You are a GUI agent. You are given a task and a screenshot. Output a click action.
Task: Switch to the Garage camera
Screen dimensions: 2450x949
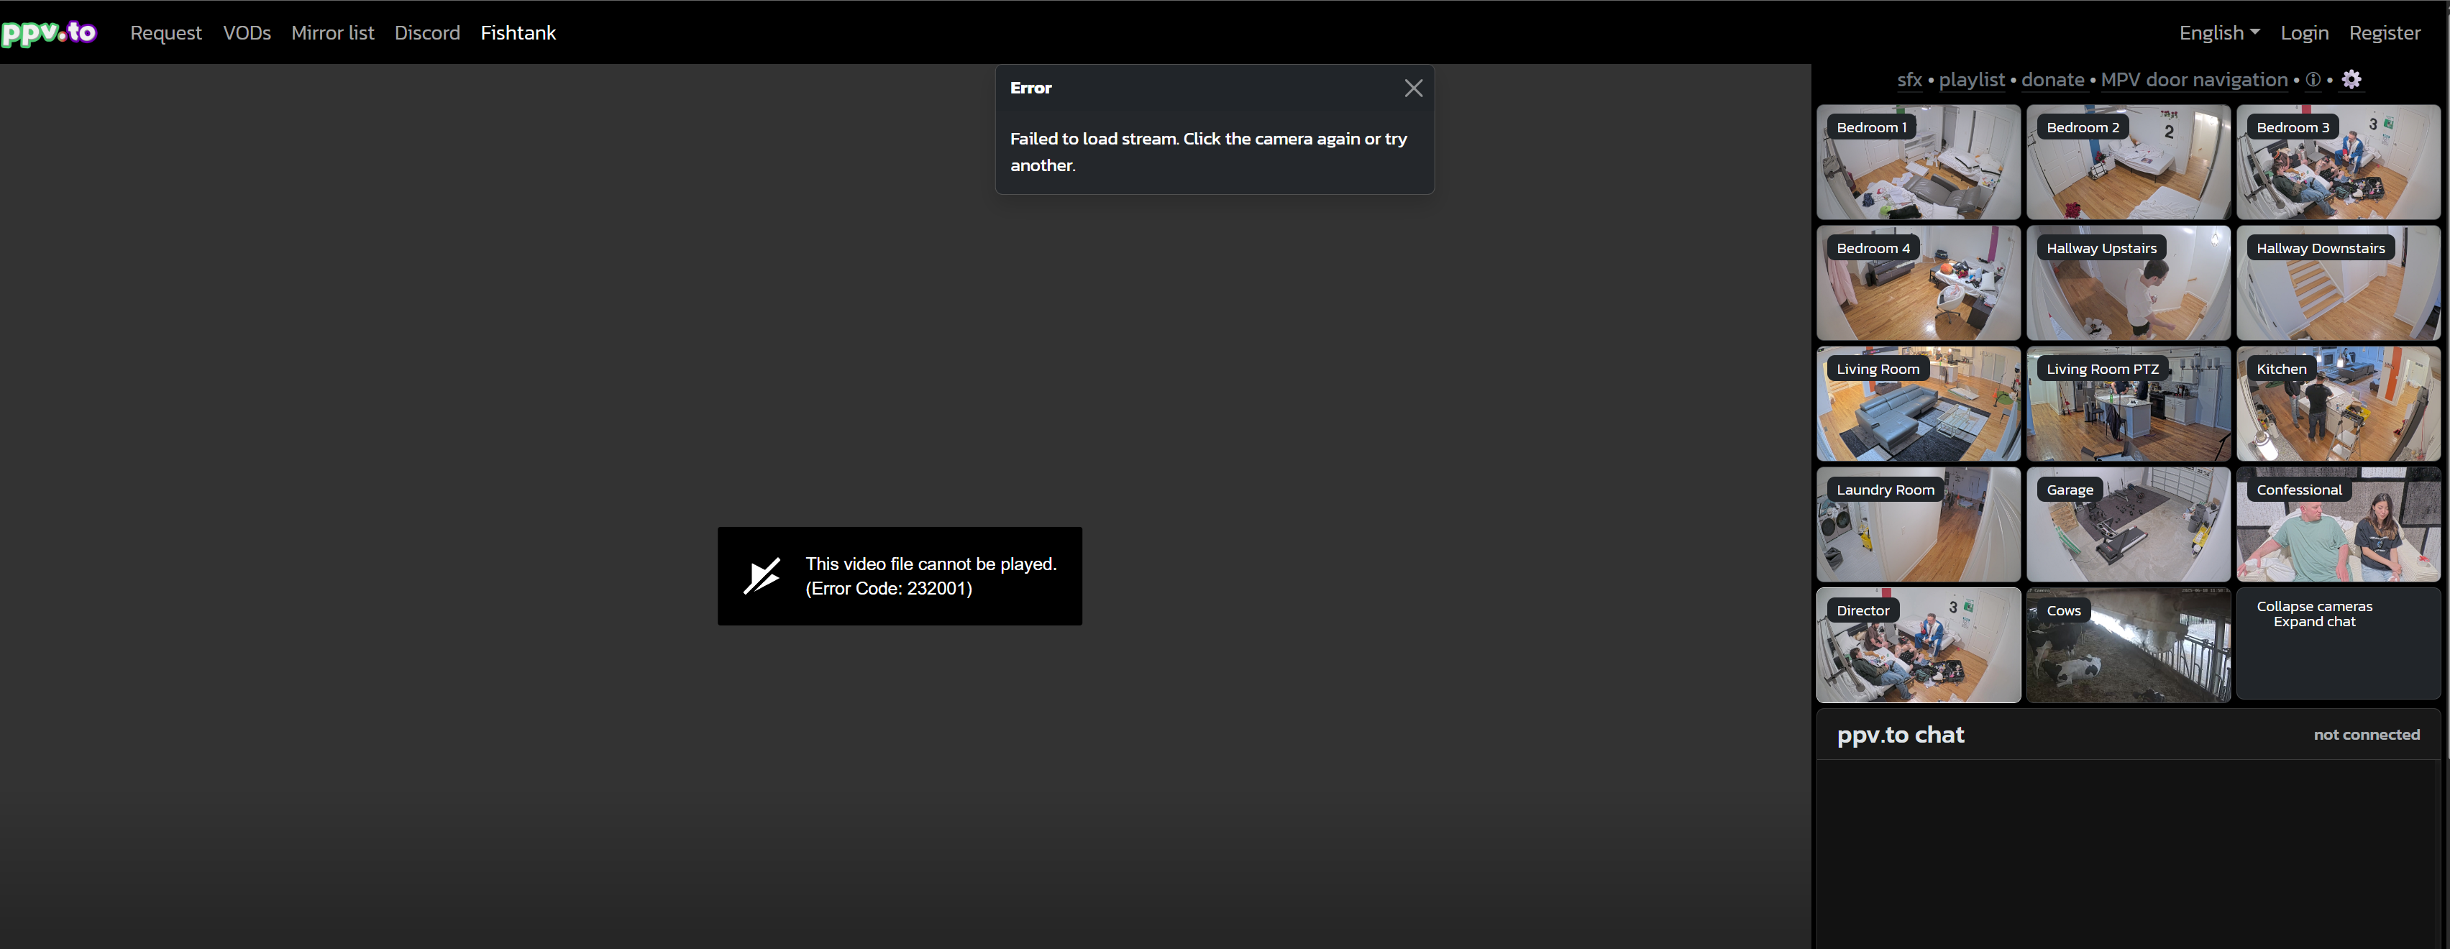click(x=2128, y=525)
